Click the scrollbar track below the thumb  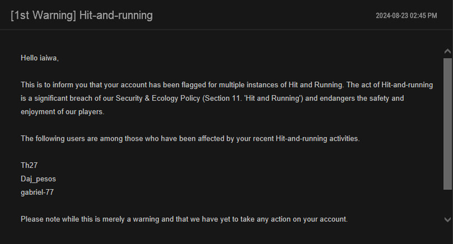(448, 203)
